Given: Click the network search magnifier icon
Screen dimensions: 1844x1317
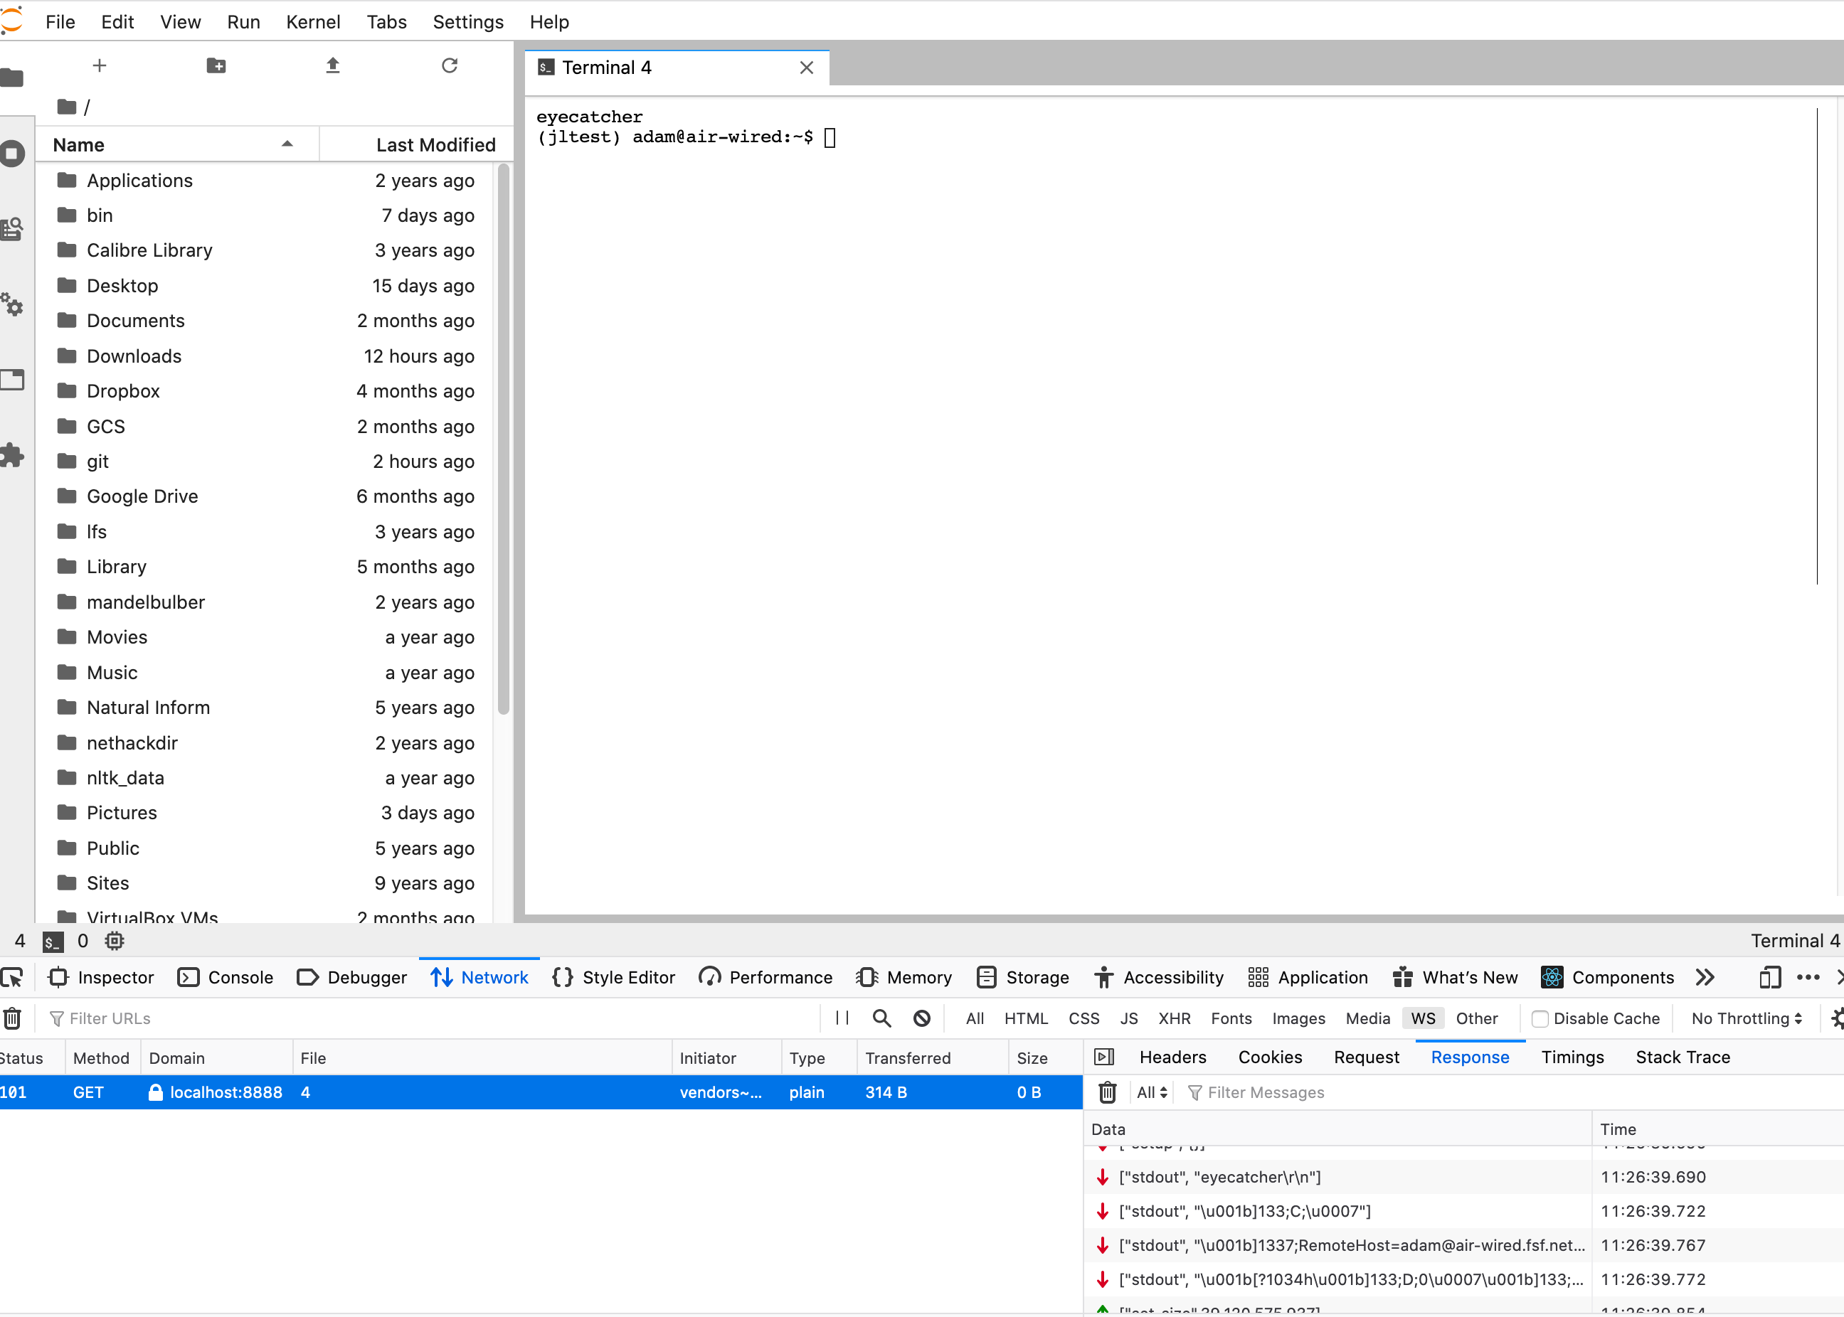Looking at the screenshot, I should (882, 1018).
